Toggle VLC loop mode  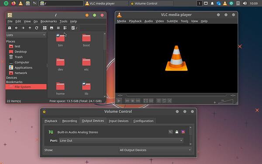(x=164, y=101)
